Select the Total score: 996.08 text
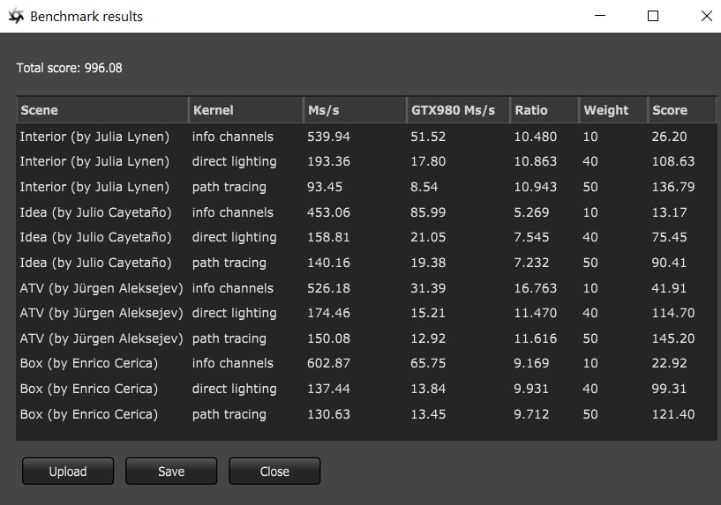The width and height of the screenshot is (721, 505). coord(70,68)
